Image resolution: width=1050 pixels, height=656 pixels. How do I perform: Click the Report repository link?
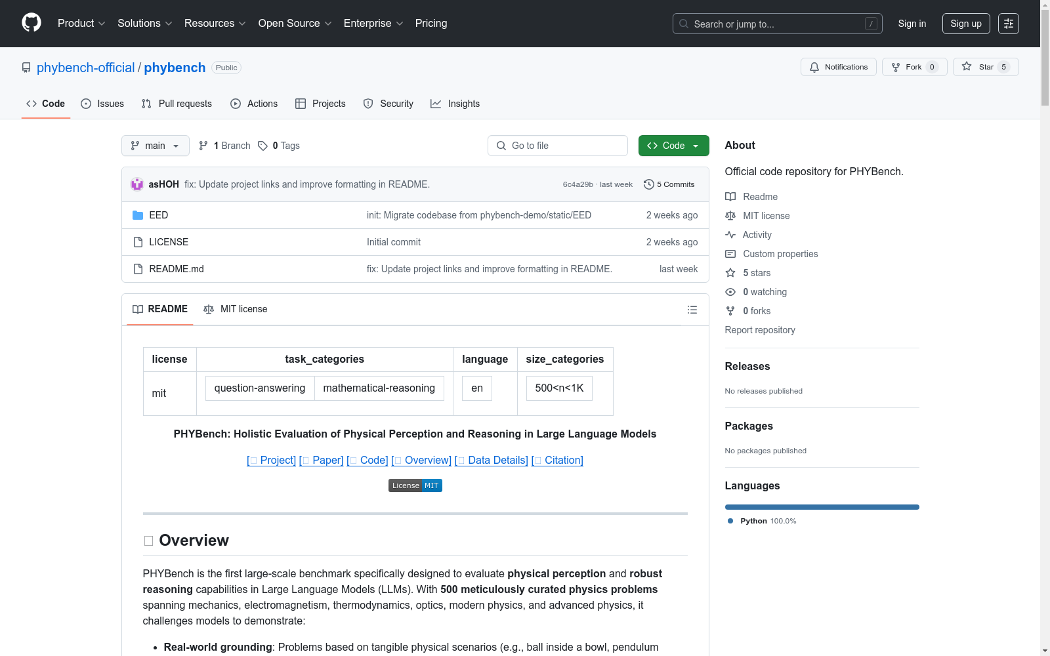pyautogui.click(x=760, y=330)
